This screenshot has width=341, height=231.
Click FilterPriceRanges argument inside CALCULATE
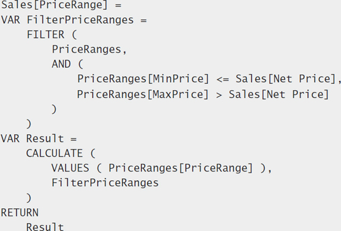pos(105,183)
